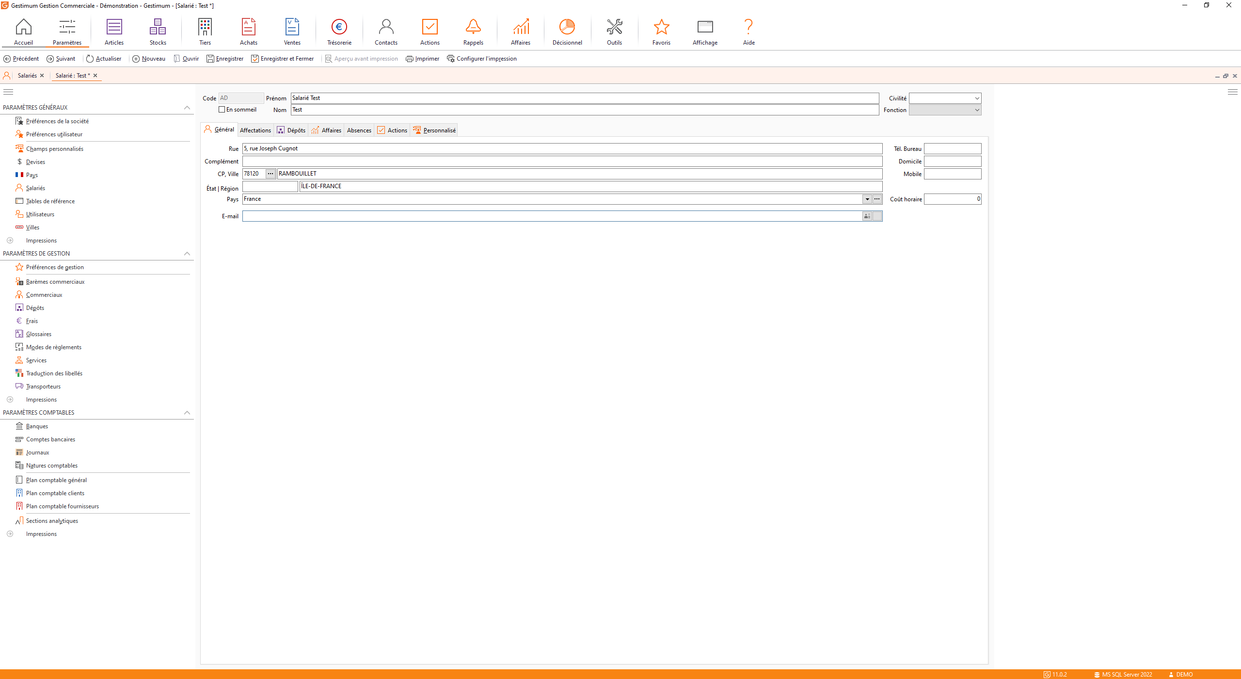
Task: Click Enregistrer to save
Action: (x=225, y=59)
